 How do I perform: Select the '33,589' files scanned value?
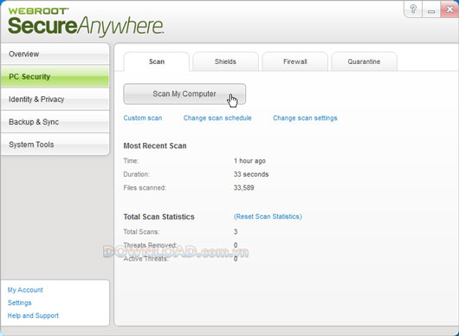pyautogui.click(x=243, y=188)
